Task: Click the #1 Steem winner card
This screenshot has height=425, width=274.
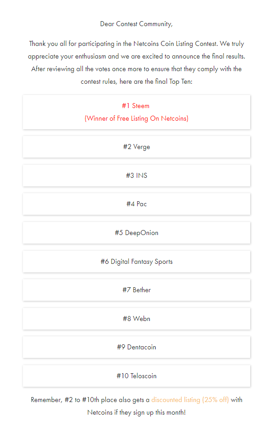Action: click(x=136, y=112)
